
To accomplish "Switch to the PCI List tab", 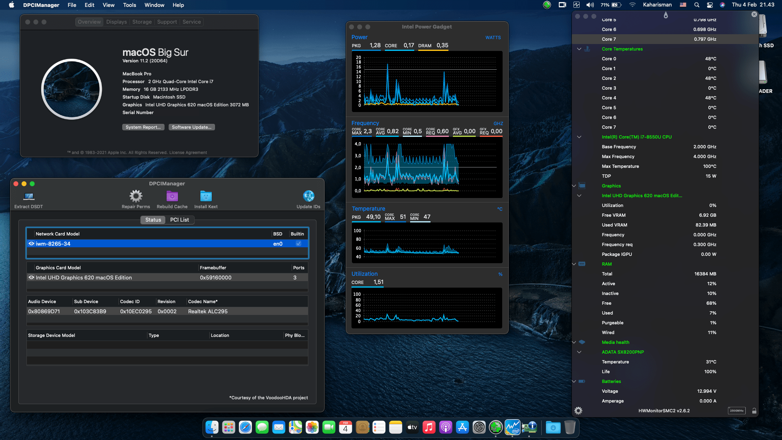I will tap(180, 220).
